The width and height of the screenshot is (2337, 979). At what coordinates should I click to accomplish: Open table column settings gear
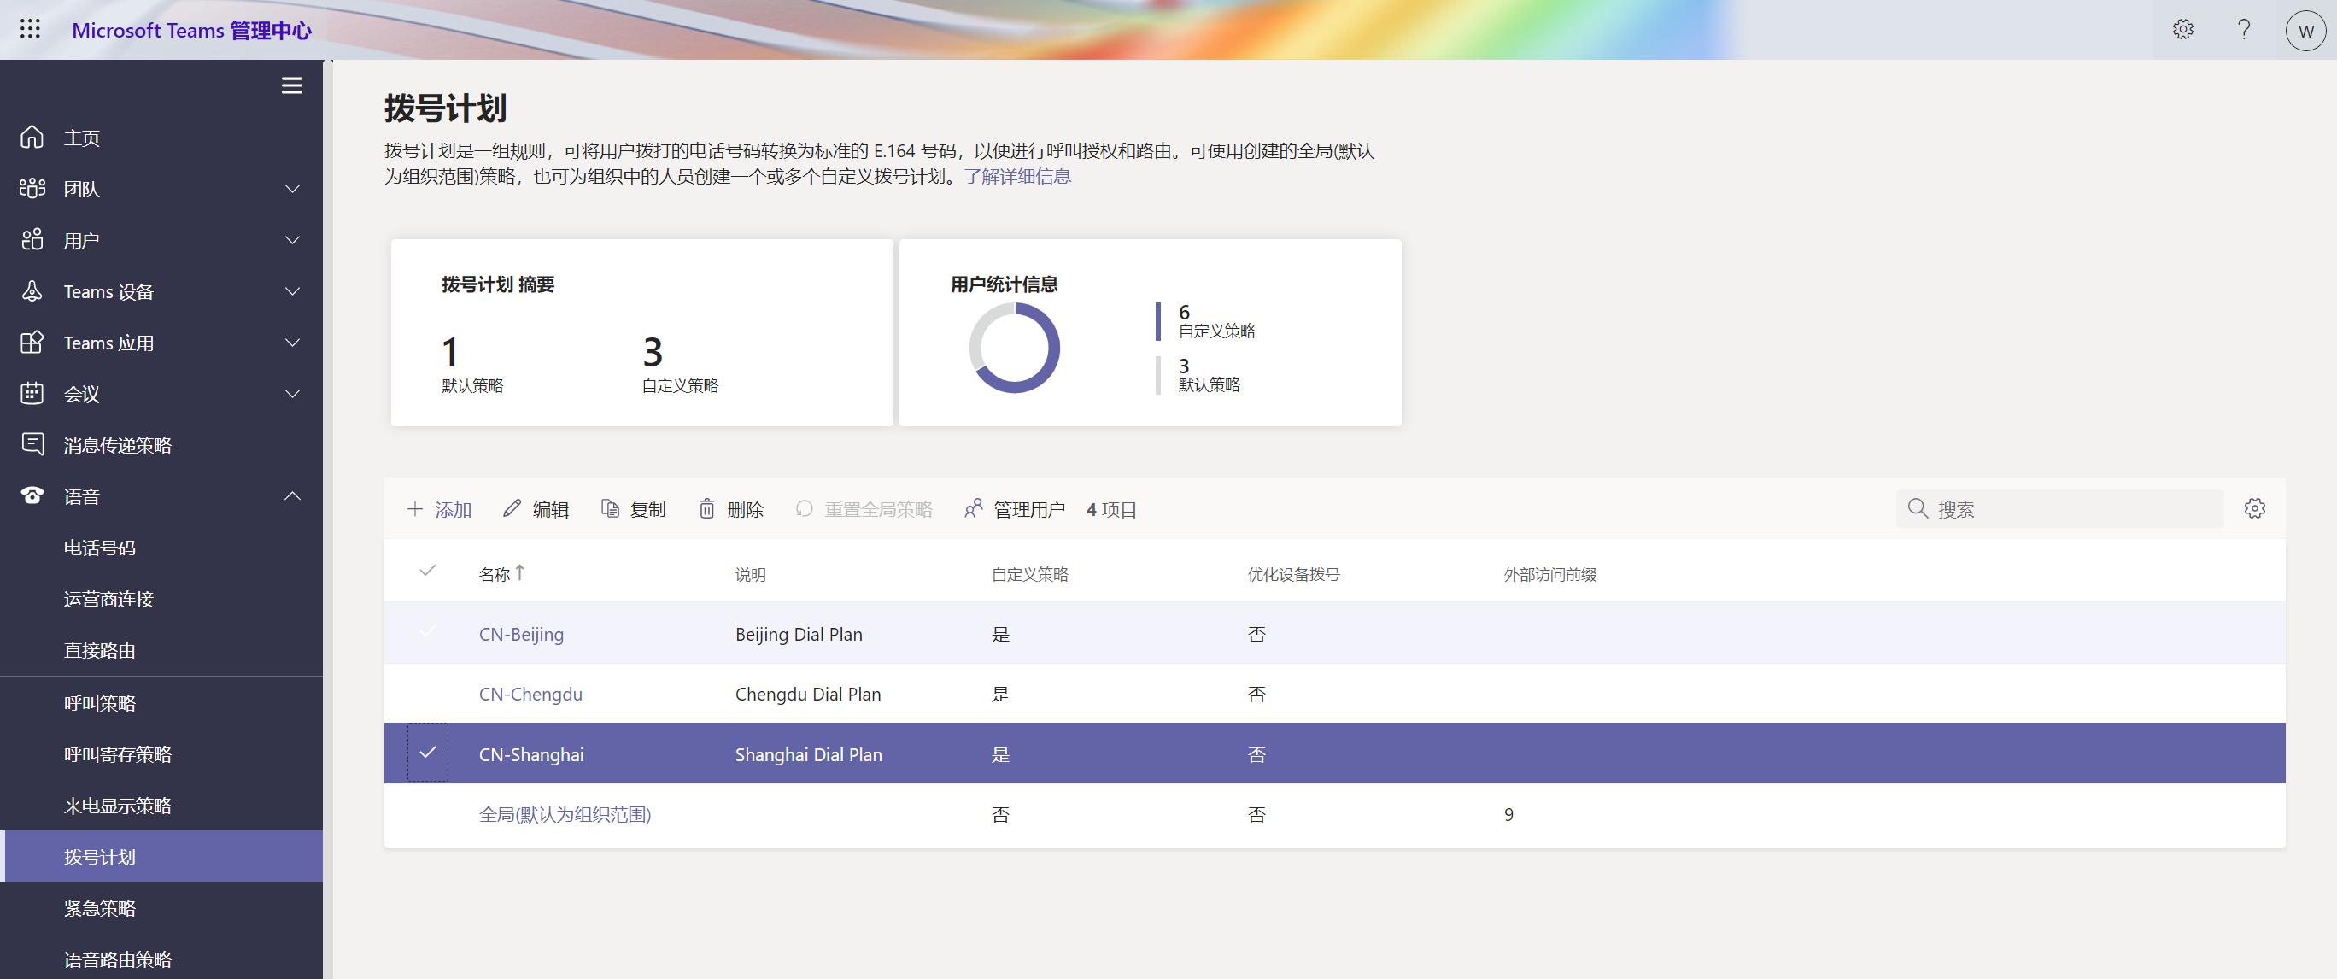(x=2254, y=508)
